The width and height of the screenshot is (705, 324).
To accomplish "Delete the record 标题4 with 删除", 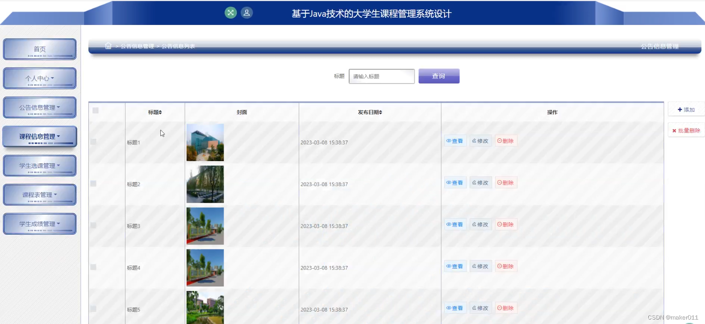I will pyautogui.click(x=506, y=266).
